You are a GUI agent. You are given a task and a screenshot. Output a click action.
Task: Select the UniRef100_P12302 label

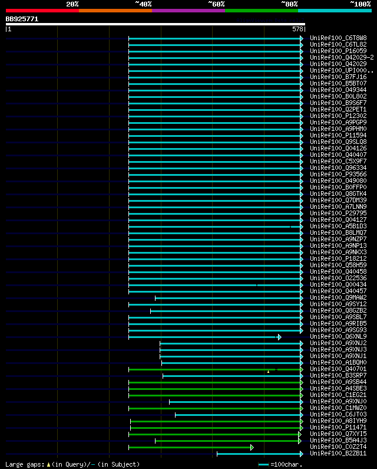pos(338,116)
